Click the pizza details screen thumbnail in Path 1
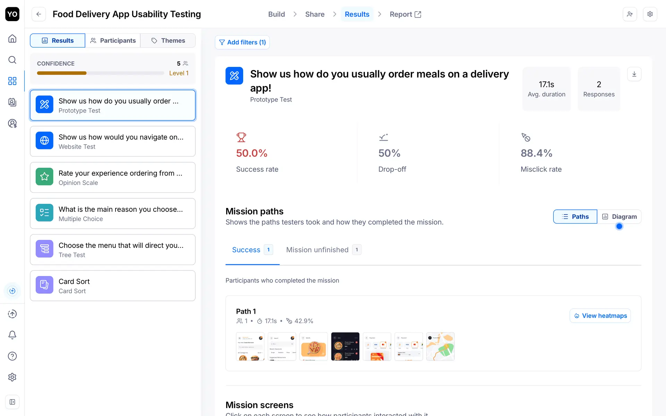This screenshot has width=666, height=416. pyautogui.click(x=314, y=346)
